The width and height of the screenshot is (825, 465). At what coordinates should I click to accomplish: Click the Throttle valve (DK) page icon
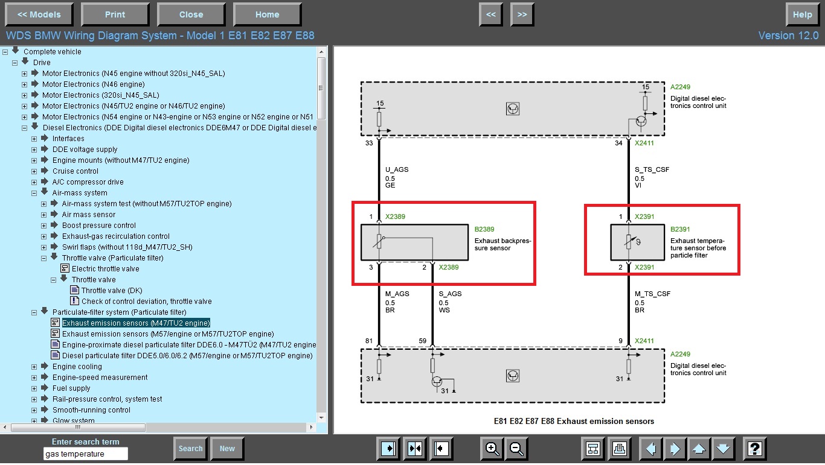tap(75, 290)
